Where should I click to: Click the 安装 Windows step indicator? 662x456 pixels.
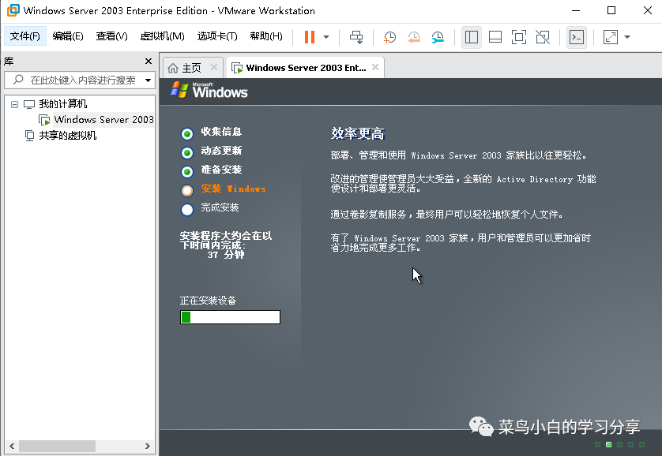(x=187, y=190)
